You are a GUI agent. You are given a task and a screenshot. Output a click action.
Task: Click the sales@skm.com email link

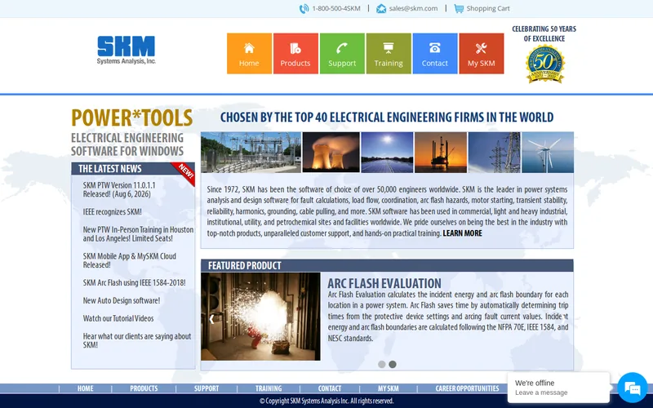(413, 8)
